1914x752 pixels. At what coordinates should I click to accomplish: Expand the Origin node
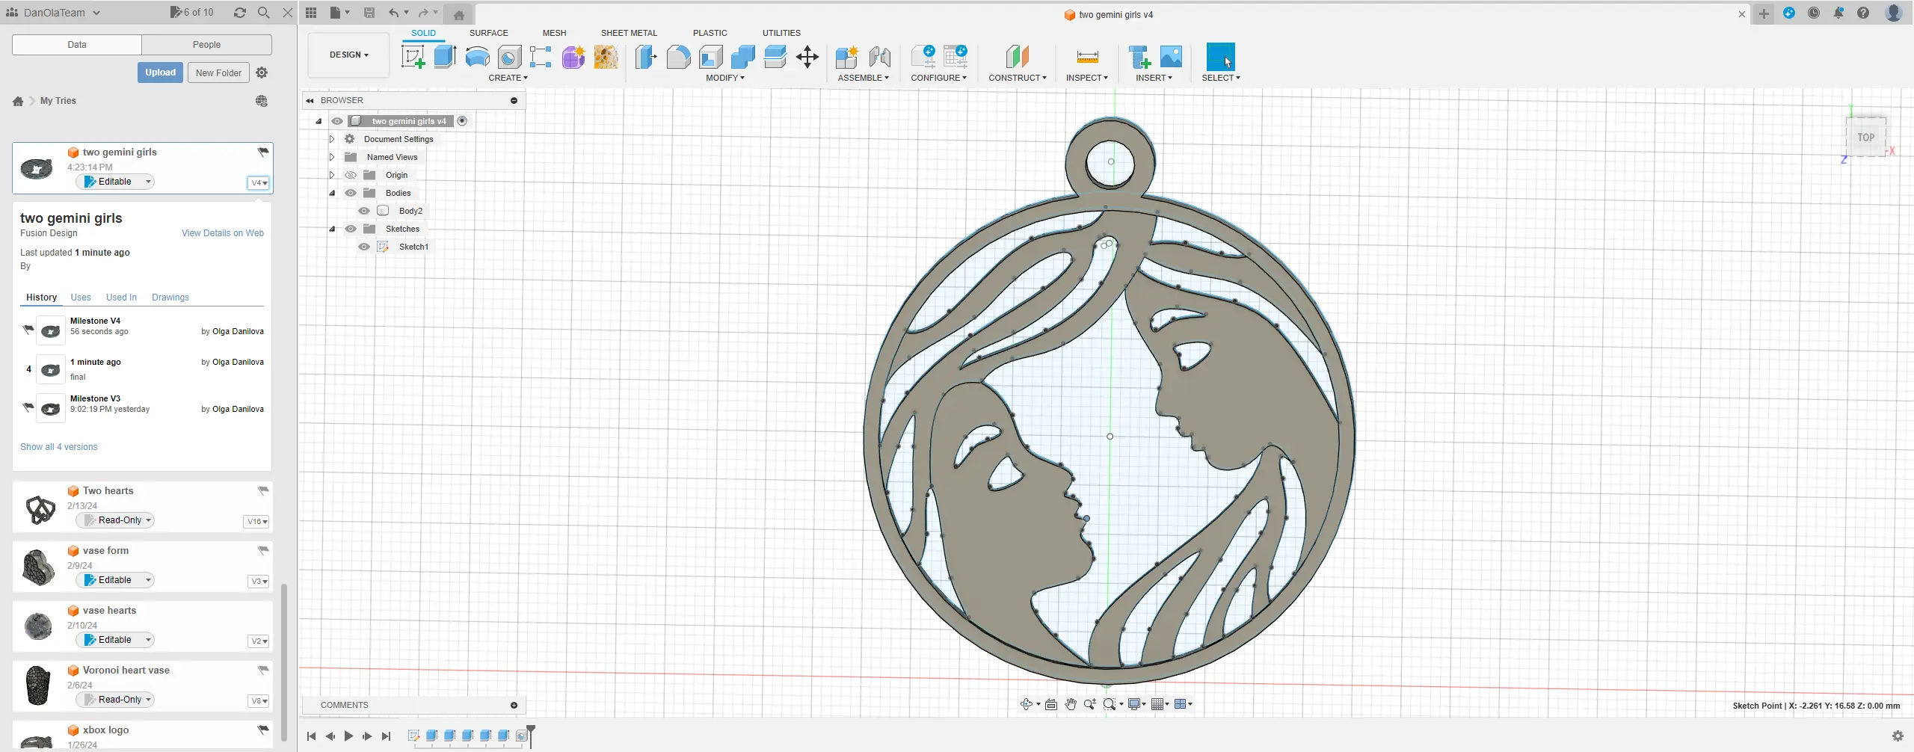pos(332,175)
